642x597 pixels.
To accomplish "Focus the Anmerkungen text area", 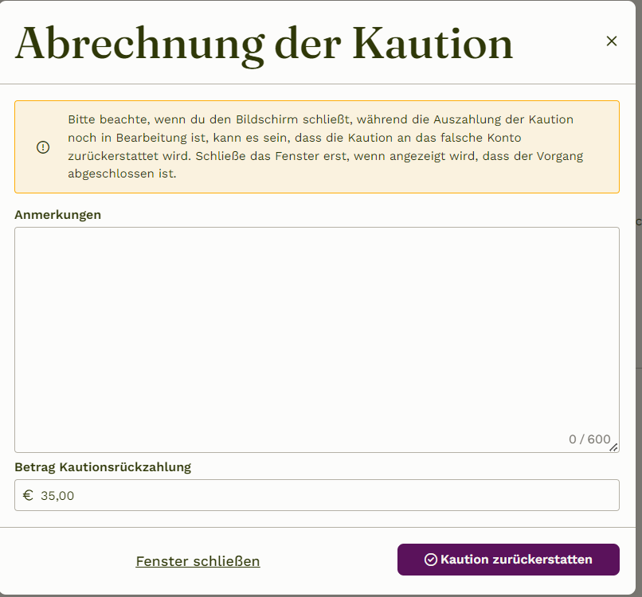I will pos(317,340).
